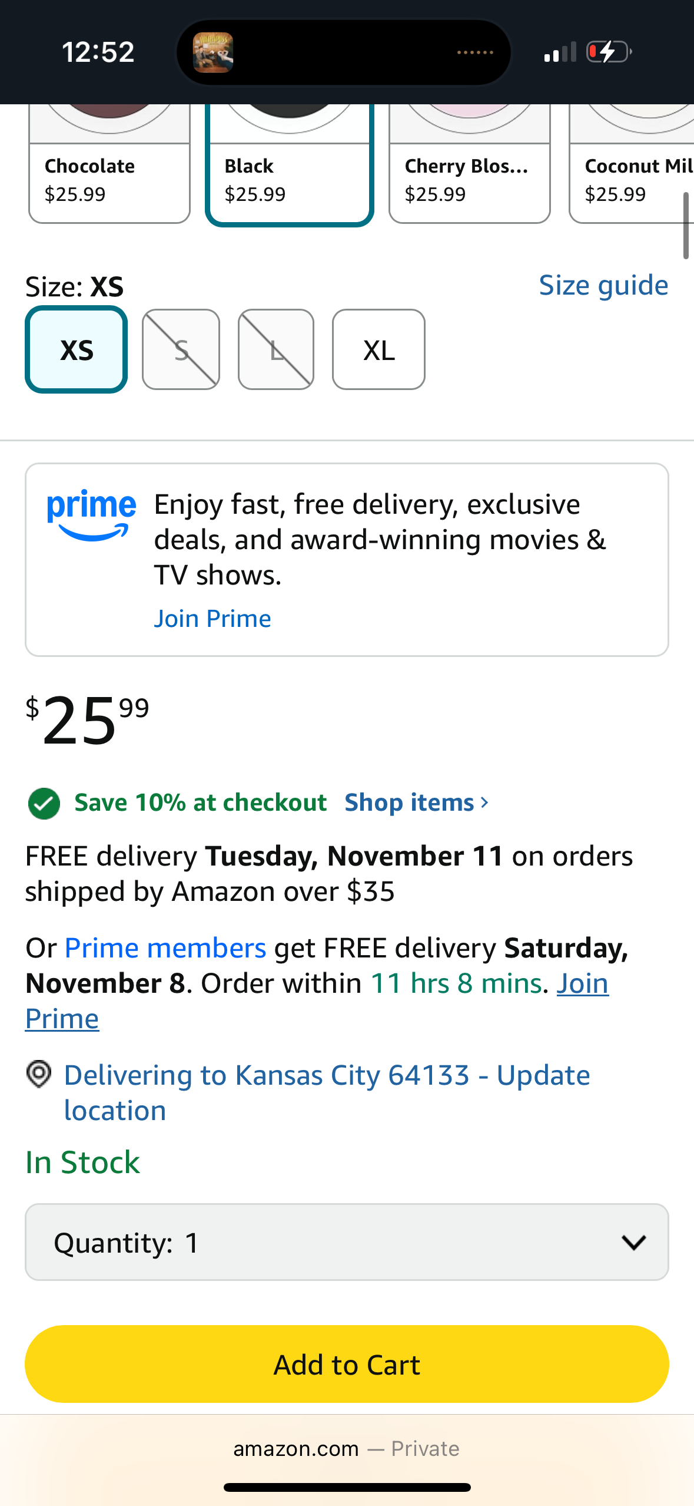Image resolution: width=694 pixels, height=1506 pixels.
Task: Select the unavailable size S option
Action: (181, 350)
